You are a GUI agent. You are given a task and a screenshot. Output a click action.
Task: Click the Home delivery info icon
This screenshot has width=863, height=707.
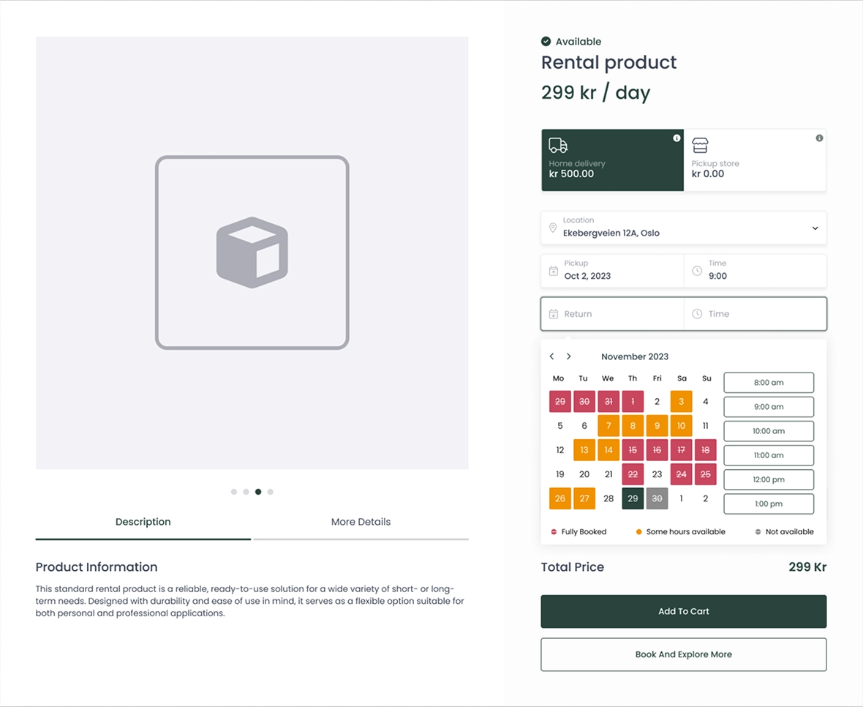click(x=677, y=138)
